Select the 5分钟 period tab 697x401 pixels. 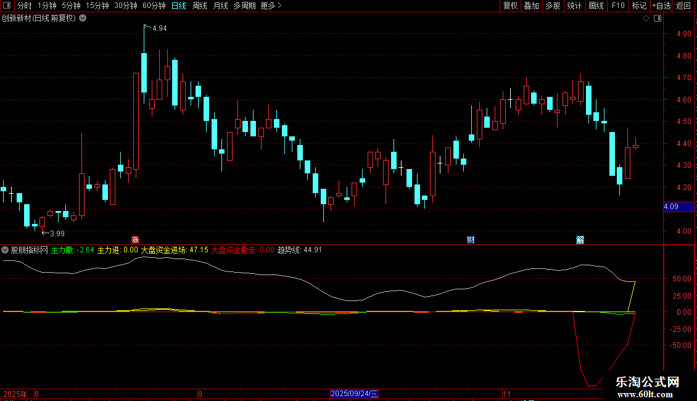coord(71,6)
